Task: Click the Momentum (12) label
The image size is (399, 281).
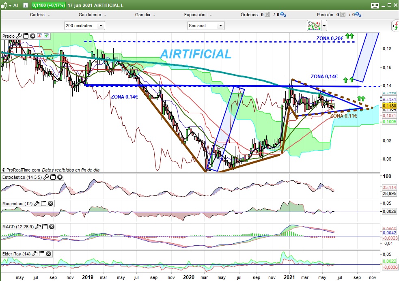Action: (17, 204)
